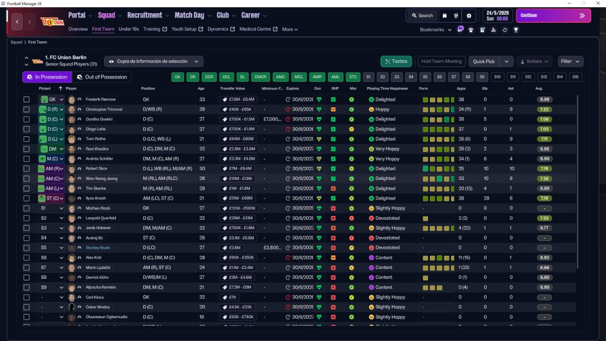Check the box for Leopold Querfeld
The image size is (606, 341).
coord(27,218)
